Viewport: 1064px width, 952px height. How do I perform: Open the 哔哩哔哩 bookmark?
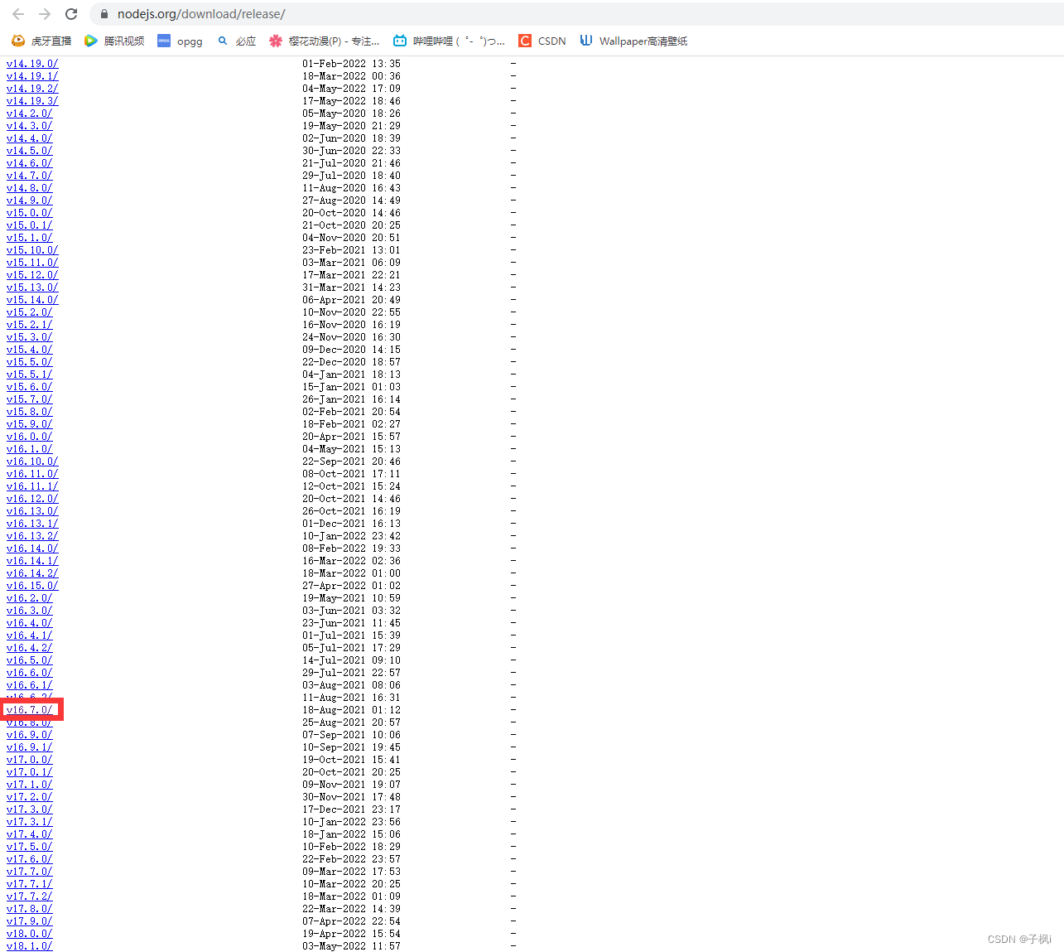[449, 41]
